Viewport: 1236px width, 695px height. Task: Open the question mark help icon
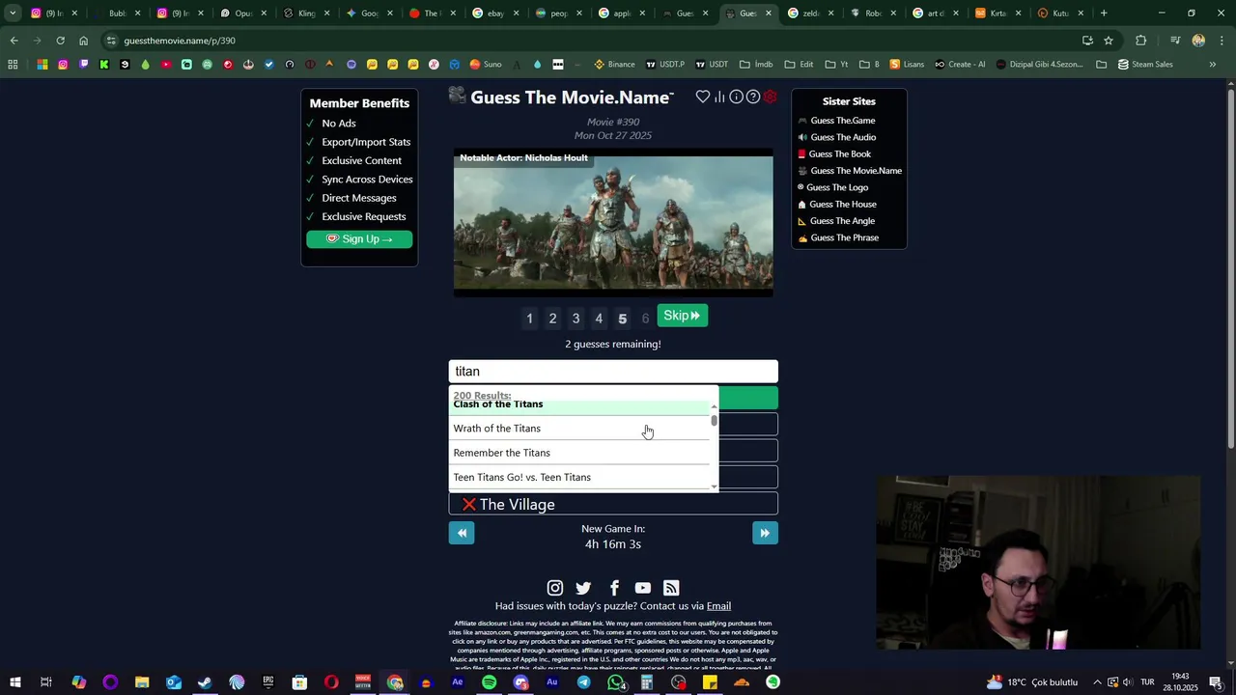tap(753, 97)
